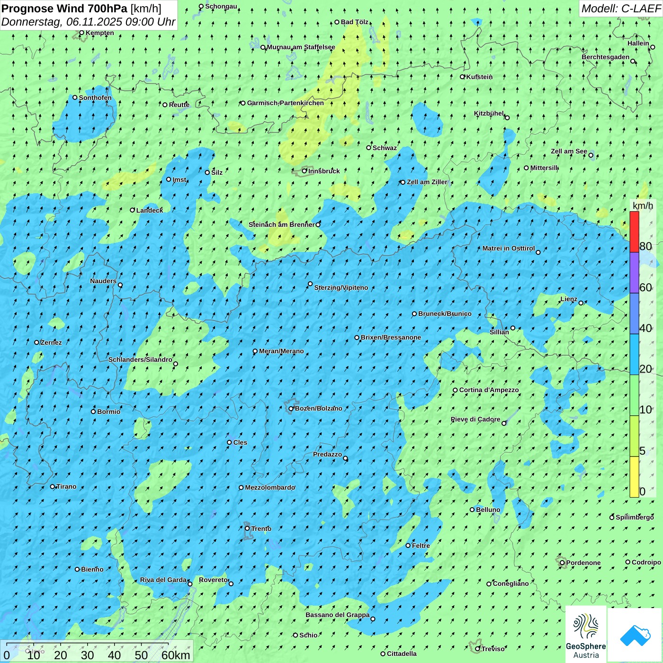
Task: Click the 'Feltre' label
Action: [x=421, y=546]
